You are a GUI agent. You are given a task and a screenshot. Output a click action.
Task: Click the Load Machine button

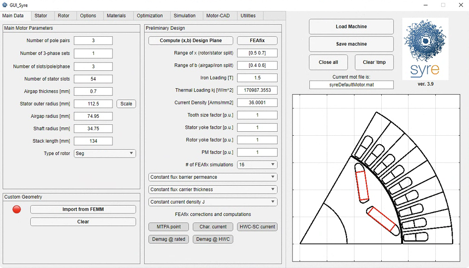[351, 27]
